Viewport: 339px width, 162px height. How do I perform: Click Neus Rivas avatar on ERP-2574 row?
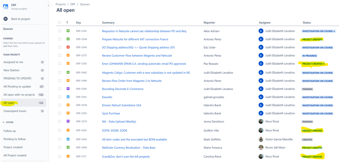click(261, 122)
